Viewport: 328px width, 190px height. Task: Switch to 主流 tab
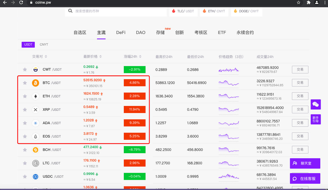(x=101, y=32)
